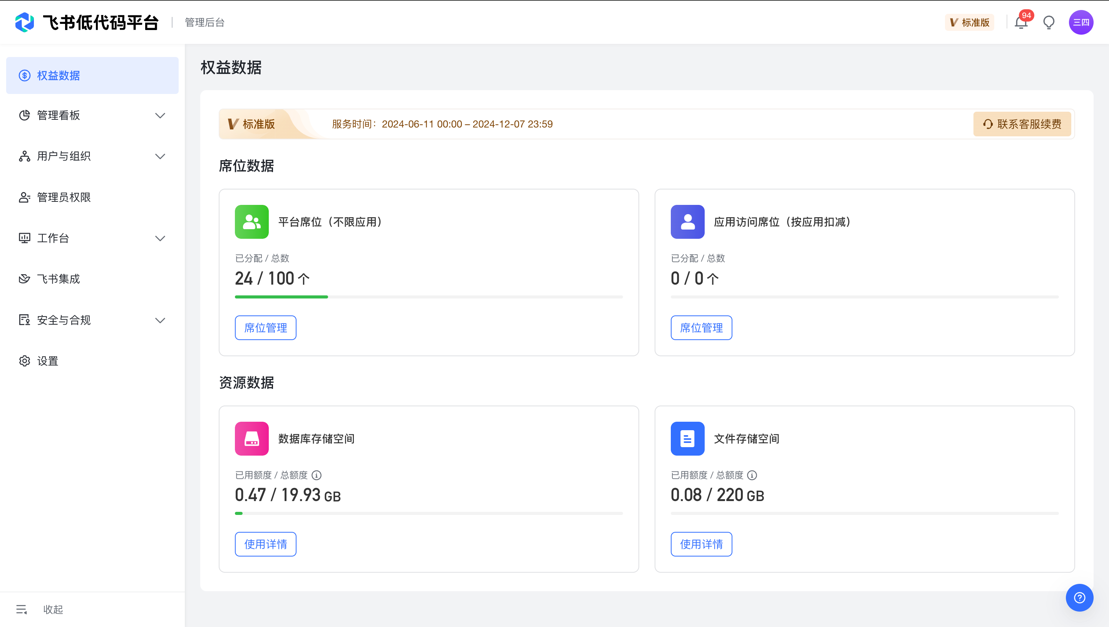The image size is (1109, 627).
Task: Open the 飞书集成 menu item
Action: pyautogui.click(x=92, y=279)
